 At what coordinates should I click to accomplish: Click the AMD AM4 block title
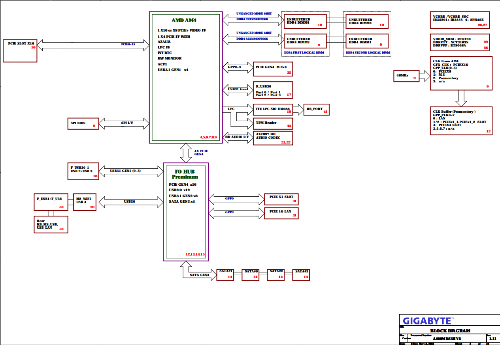click(184, 21)
